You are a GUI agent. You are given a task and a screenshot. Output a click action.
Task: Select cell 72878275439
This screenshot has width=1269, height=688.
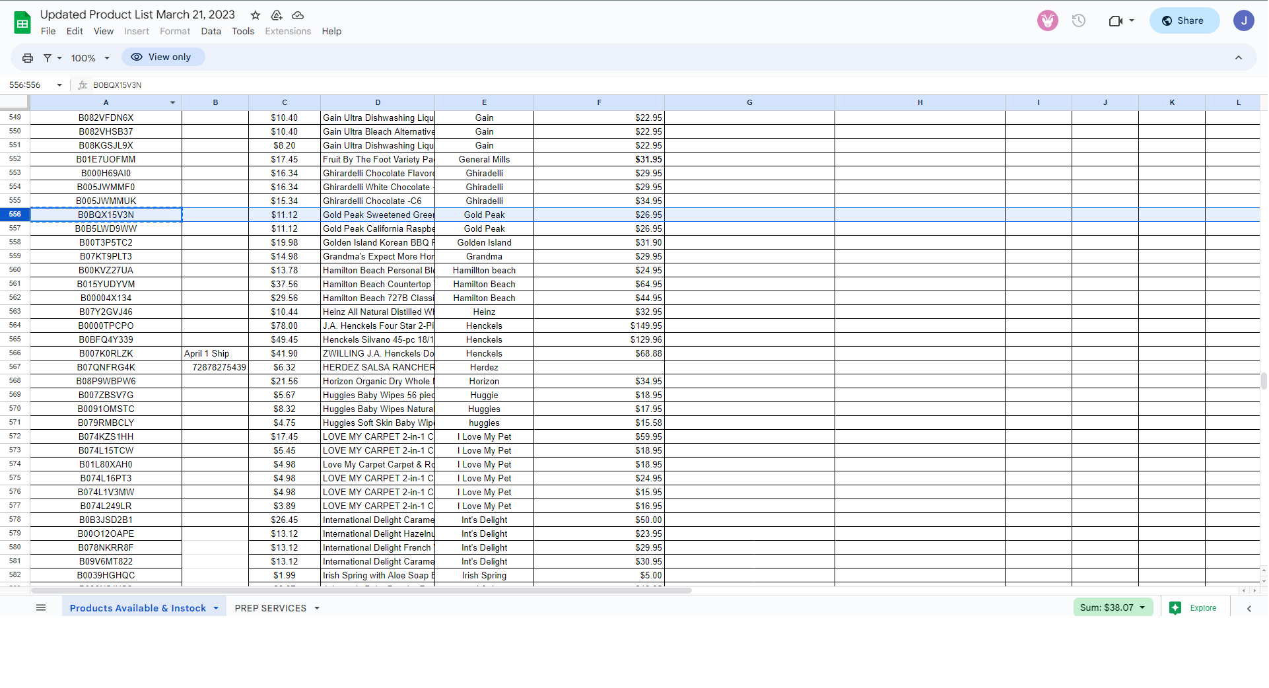click(x=215, y=368)
